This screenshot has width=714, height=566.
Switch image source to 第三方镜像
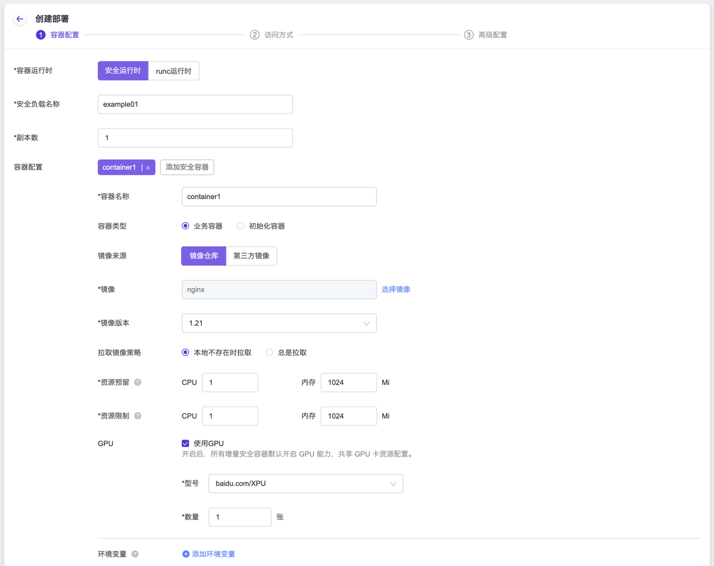[251, 256]
